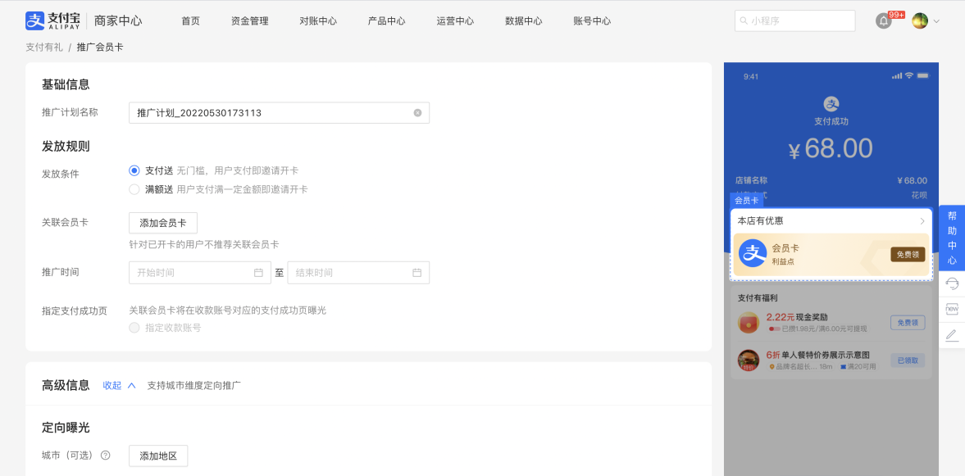Select the 满额送 radio option
This screenshot has width=965, height=476.
tap(134, 189)
